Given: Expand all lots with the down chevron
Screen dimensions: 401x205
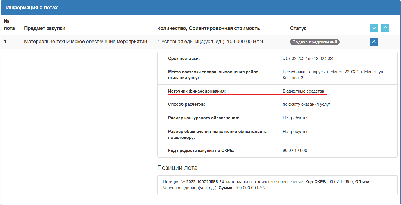Looking at the screenshot, I should 374,28.
